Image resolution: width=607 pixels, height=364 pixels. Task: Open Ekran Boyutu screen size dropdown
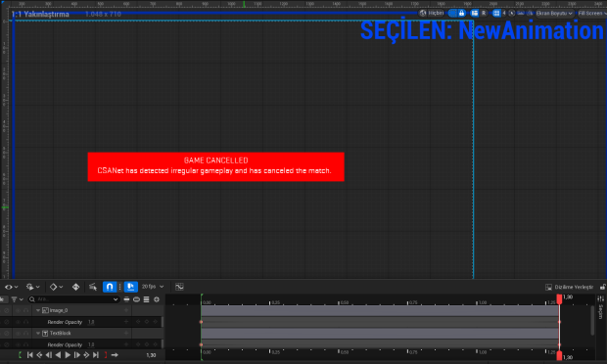pos(554,13)
